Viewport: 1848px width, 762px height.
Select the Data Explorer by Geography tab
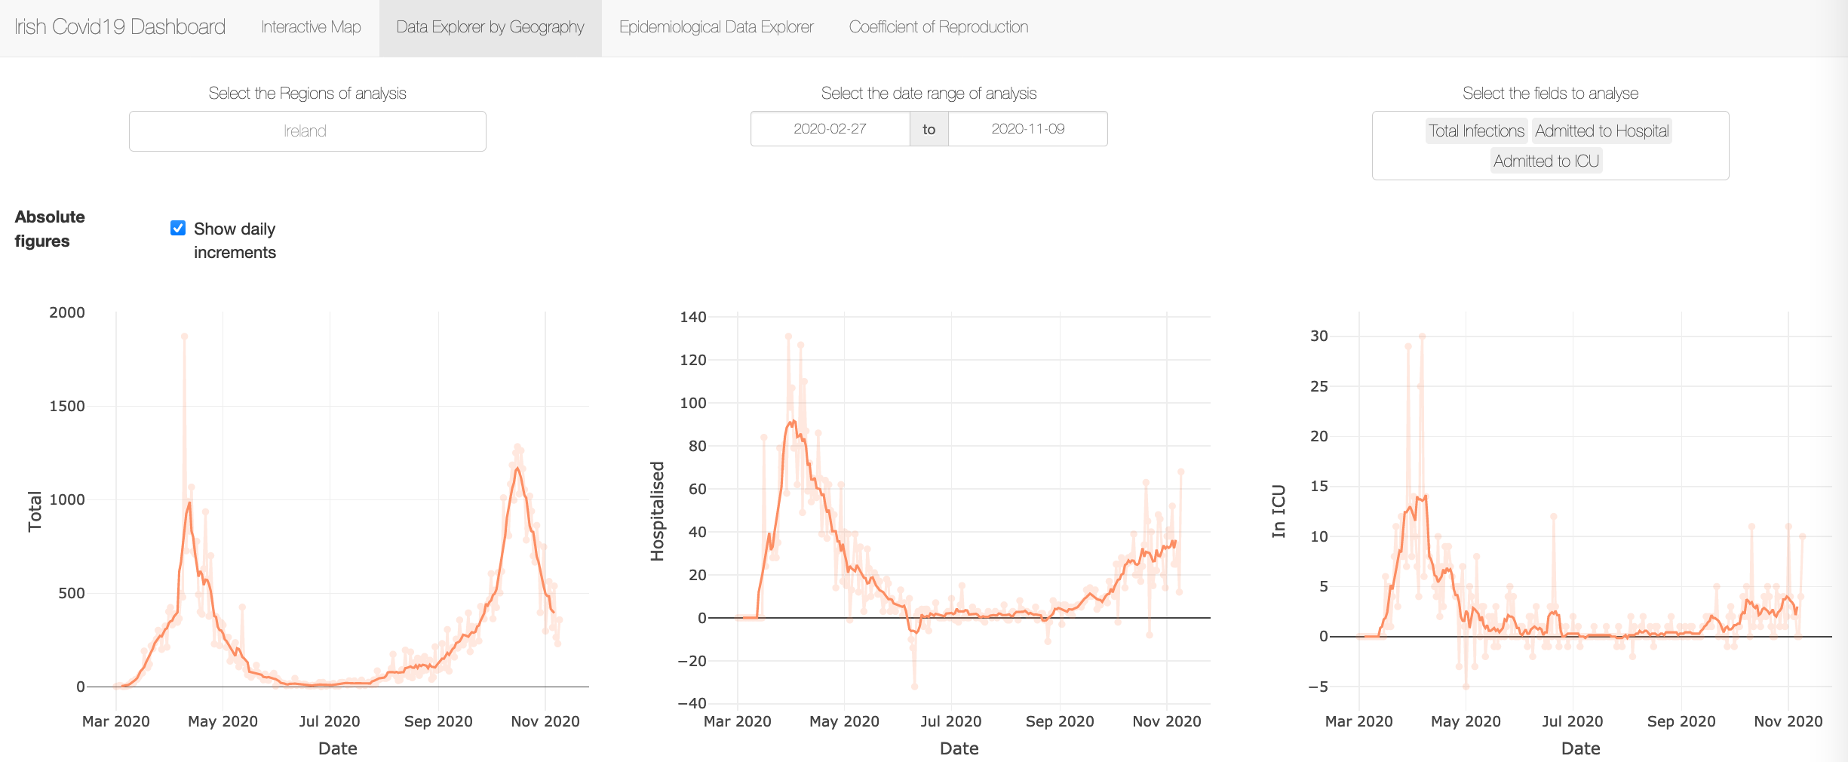[490, 28]
